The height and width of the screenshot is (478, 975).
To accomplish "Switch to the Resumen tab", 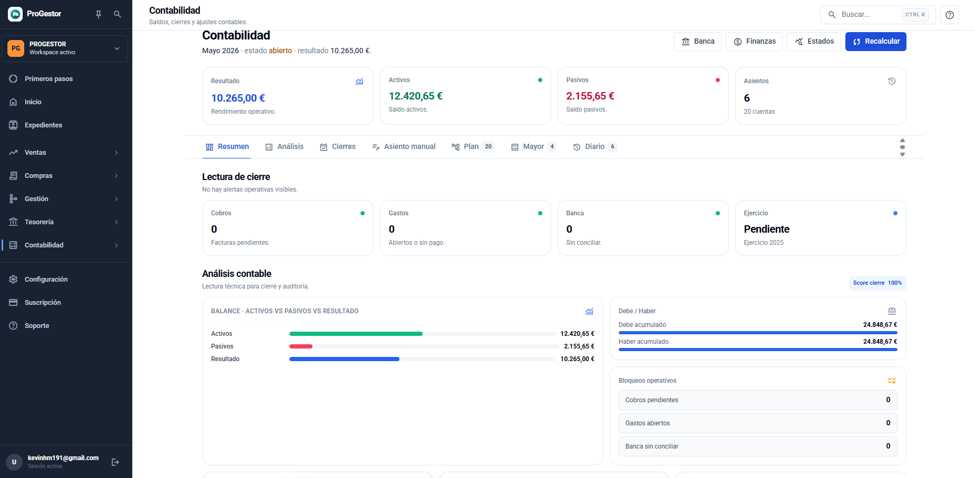I will pos(227,147).
